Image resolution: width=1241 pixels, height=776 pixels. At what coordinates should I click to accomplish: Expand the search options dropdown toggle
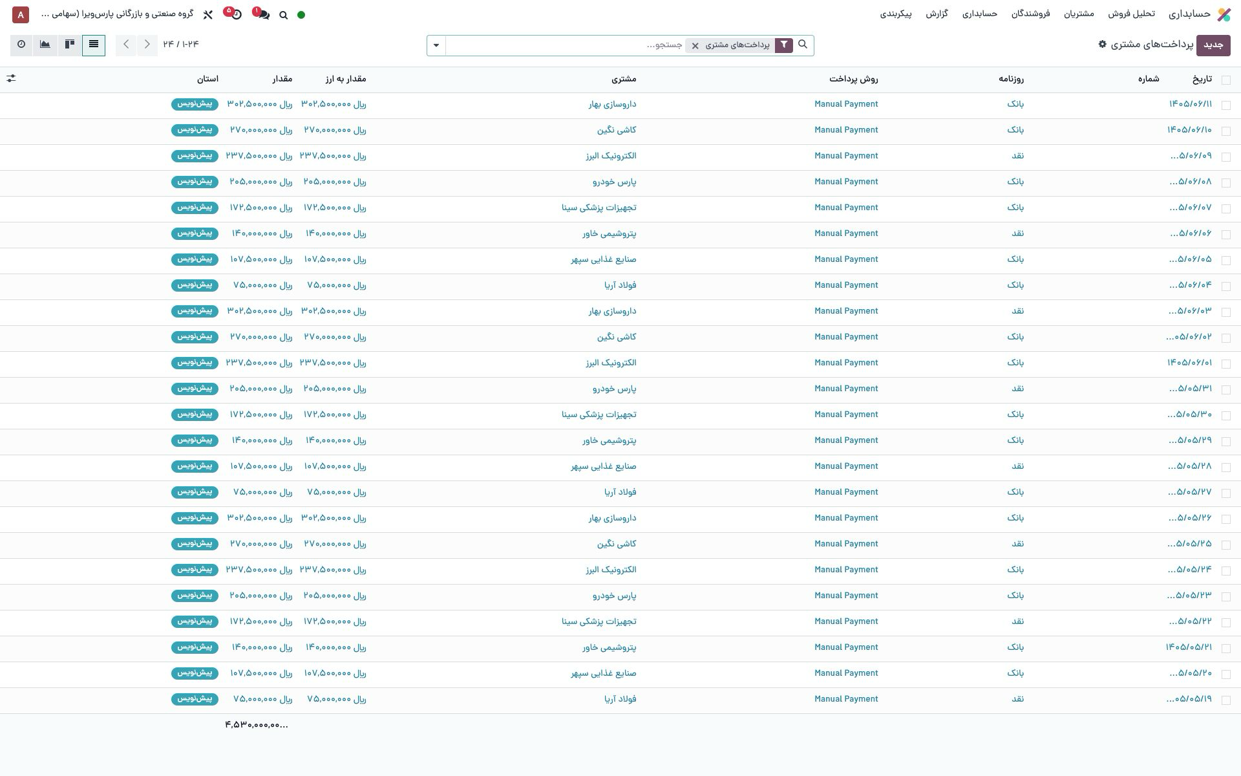(x=436, y=45)
